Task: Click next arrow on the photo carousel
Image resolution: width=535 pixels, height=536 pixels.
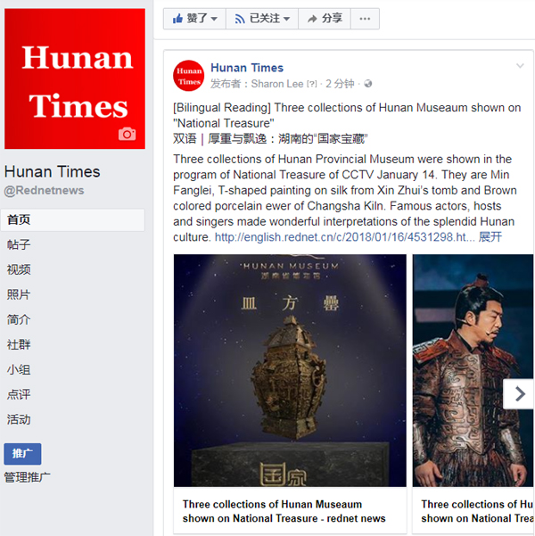Action: tap(519, 394)
